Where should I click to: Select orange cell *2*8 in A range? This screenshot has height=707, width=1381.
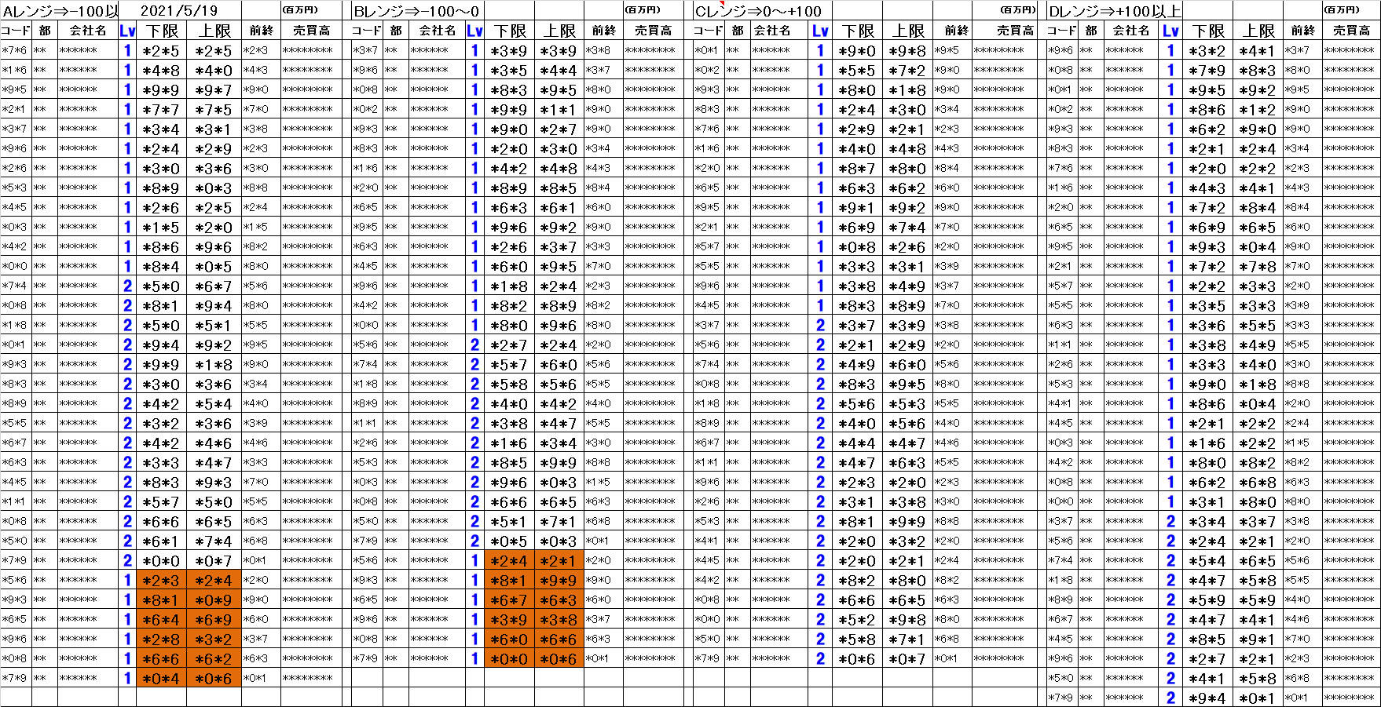161,639
